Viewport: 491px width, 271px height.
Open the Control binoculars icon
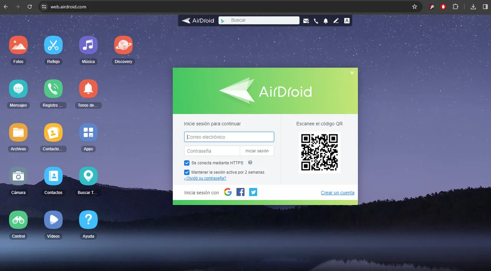[18, 220]
